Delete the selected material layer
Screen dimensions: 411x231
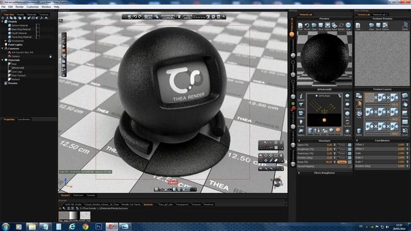[310, 131]
